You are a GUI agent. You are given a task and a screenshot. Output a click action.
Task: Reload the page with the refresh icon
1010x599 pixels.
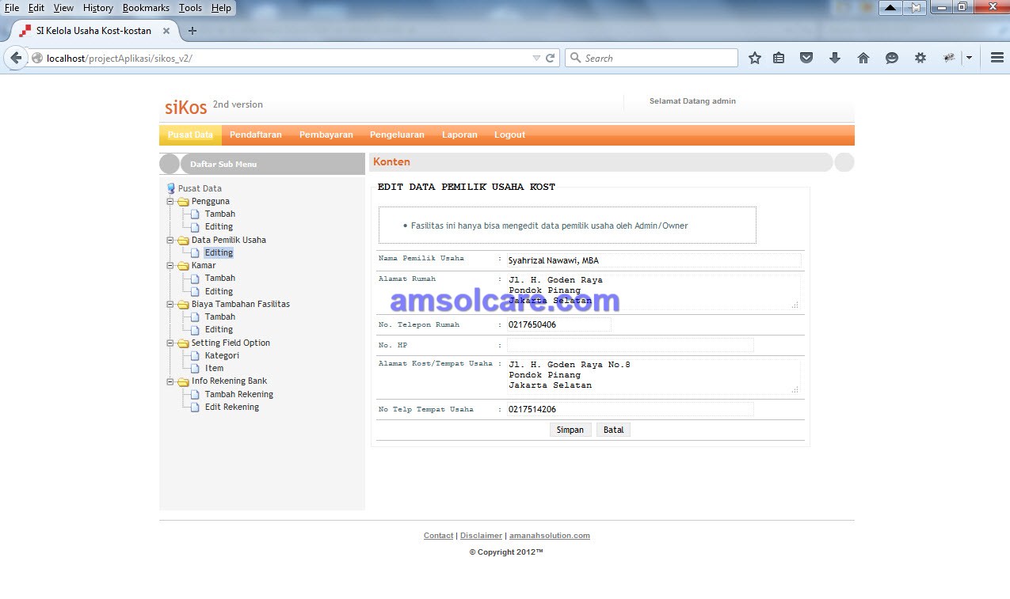click(x=551, y=58)
